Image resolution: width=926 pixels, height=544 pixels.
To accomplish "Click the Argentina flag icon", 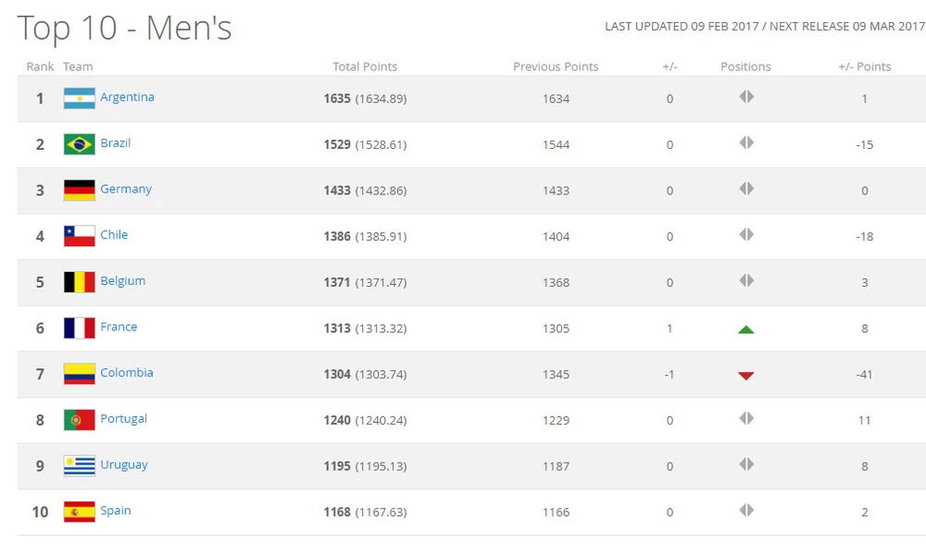I will [x=79, y=98].
